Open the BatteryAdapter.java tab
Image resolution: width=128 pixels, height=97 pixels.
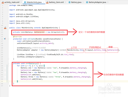(x=97, y=2)
